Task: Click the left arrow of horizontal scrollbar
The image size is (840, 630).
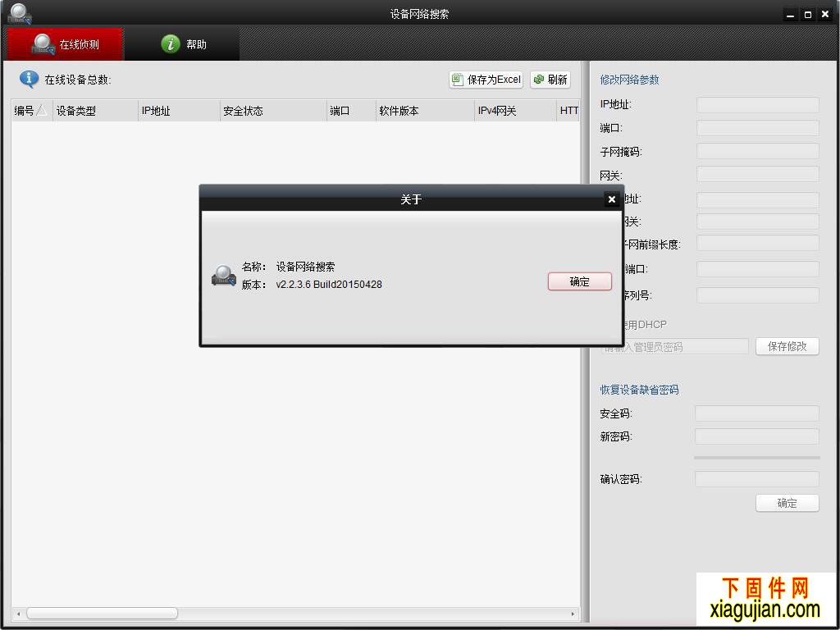Action: pyautogui.click(x=18, y=614)
